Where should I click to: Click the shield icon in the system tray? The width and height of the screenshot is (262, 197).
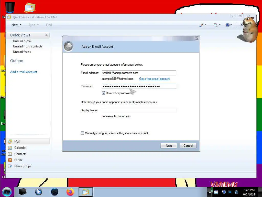pyautogui.click(x=224, y=192)
